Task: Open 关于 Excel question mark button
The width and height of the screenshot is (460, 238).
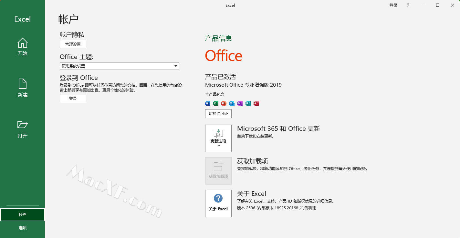Action: pyautogui.click(x=218, y=203)
